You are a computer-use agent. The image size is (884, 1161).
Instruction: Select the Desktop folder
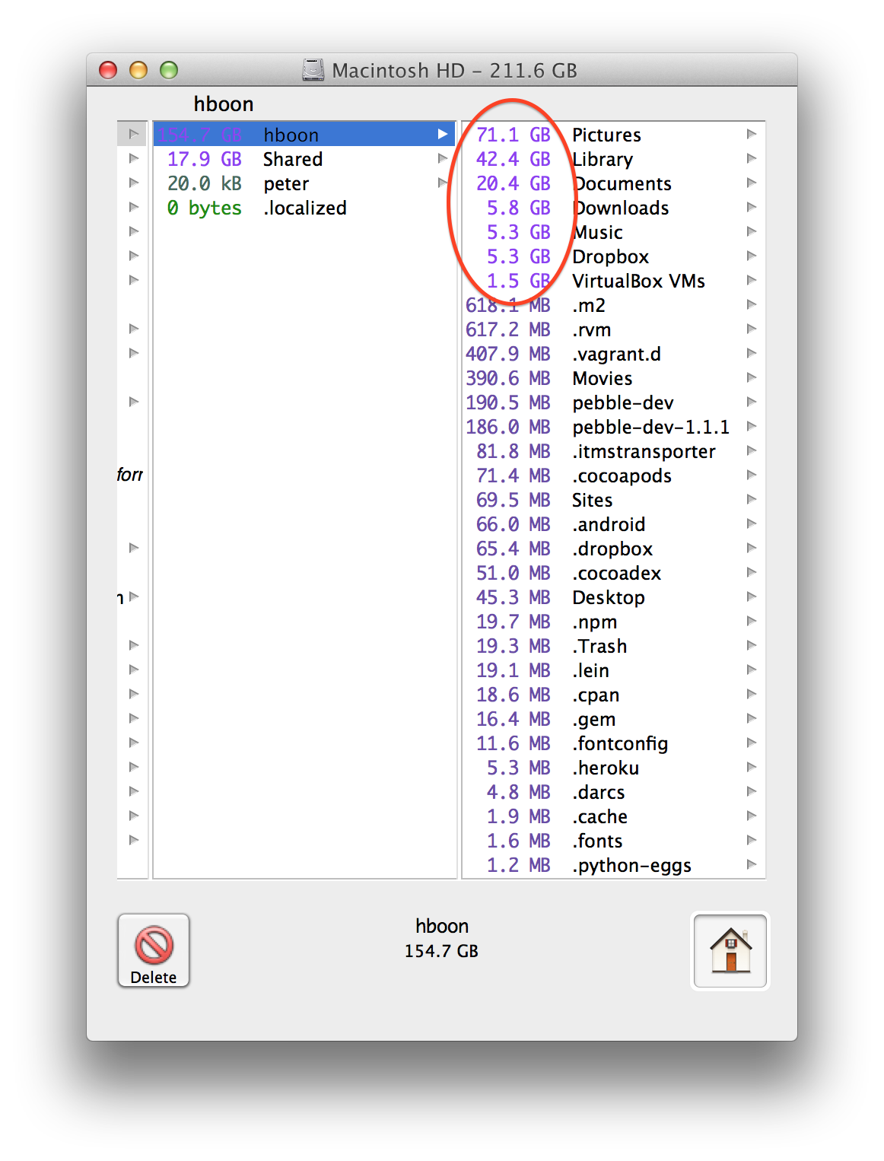(614, 597)
